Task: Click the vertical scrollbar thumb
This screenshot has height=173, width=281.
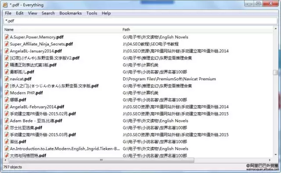Action: click(x=275, y=73)
